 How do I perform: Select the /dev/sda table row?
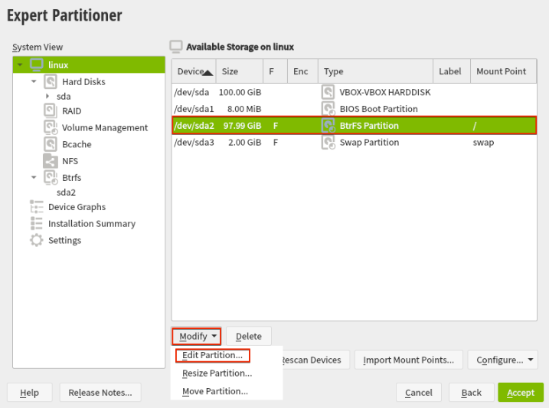[x=354, y=92]
